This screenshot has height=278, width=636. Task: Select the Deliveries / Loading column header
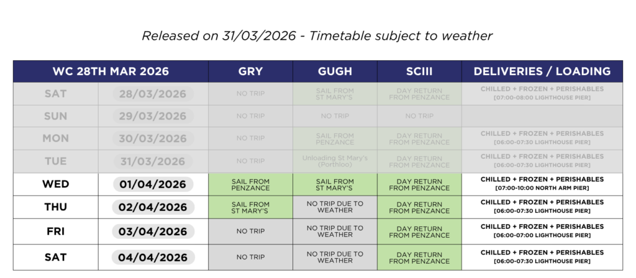pos(542,71)
